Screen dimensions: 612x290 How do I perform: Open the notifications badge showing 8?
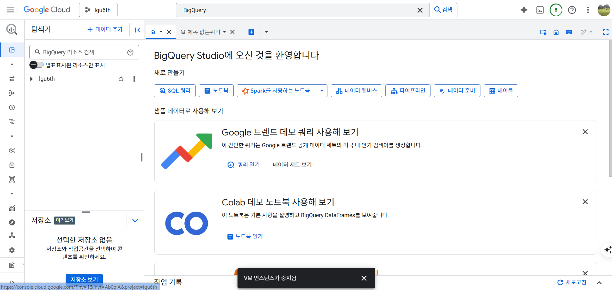pos(556,10)
